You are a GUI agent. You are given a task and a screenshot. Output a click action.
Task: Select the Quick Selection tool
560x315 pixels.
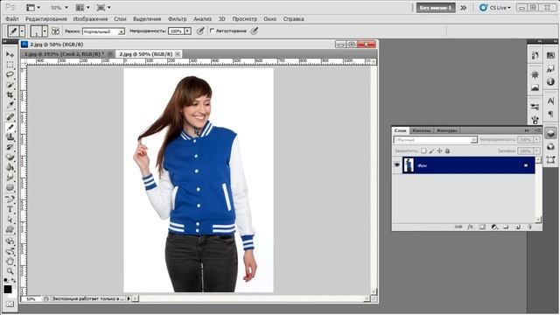pyautogui.click(x=10, y=85)
